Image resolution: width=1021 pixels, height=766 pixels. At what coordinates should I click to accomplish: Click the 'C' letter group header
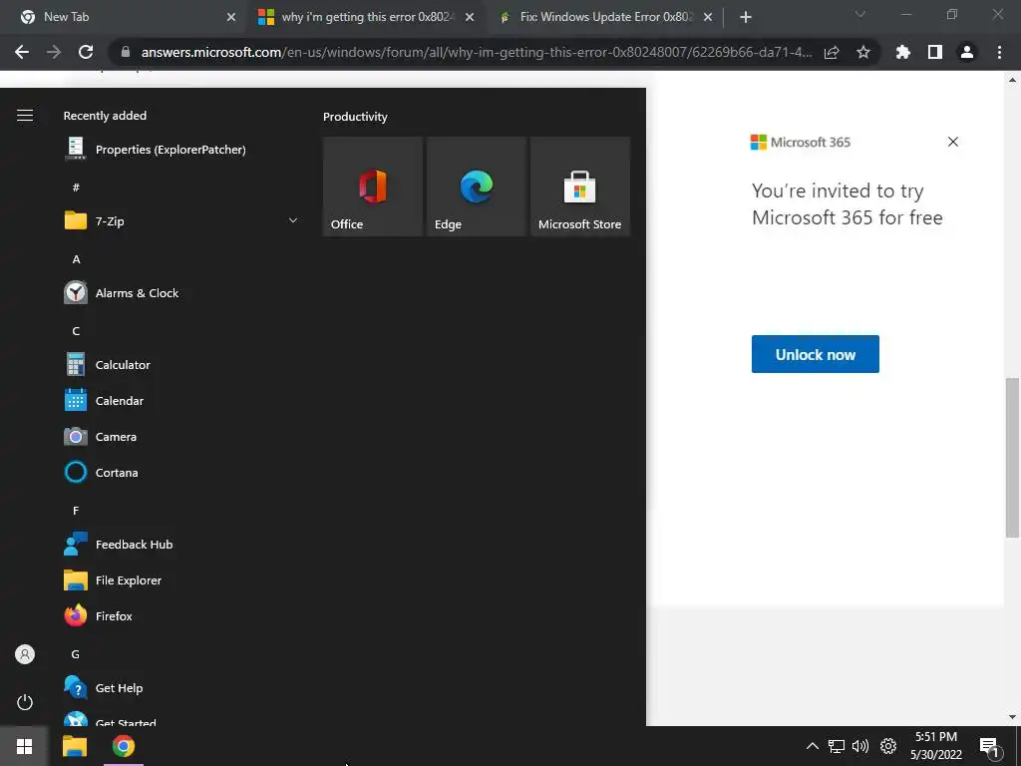point(76,331)
